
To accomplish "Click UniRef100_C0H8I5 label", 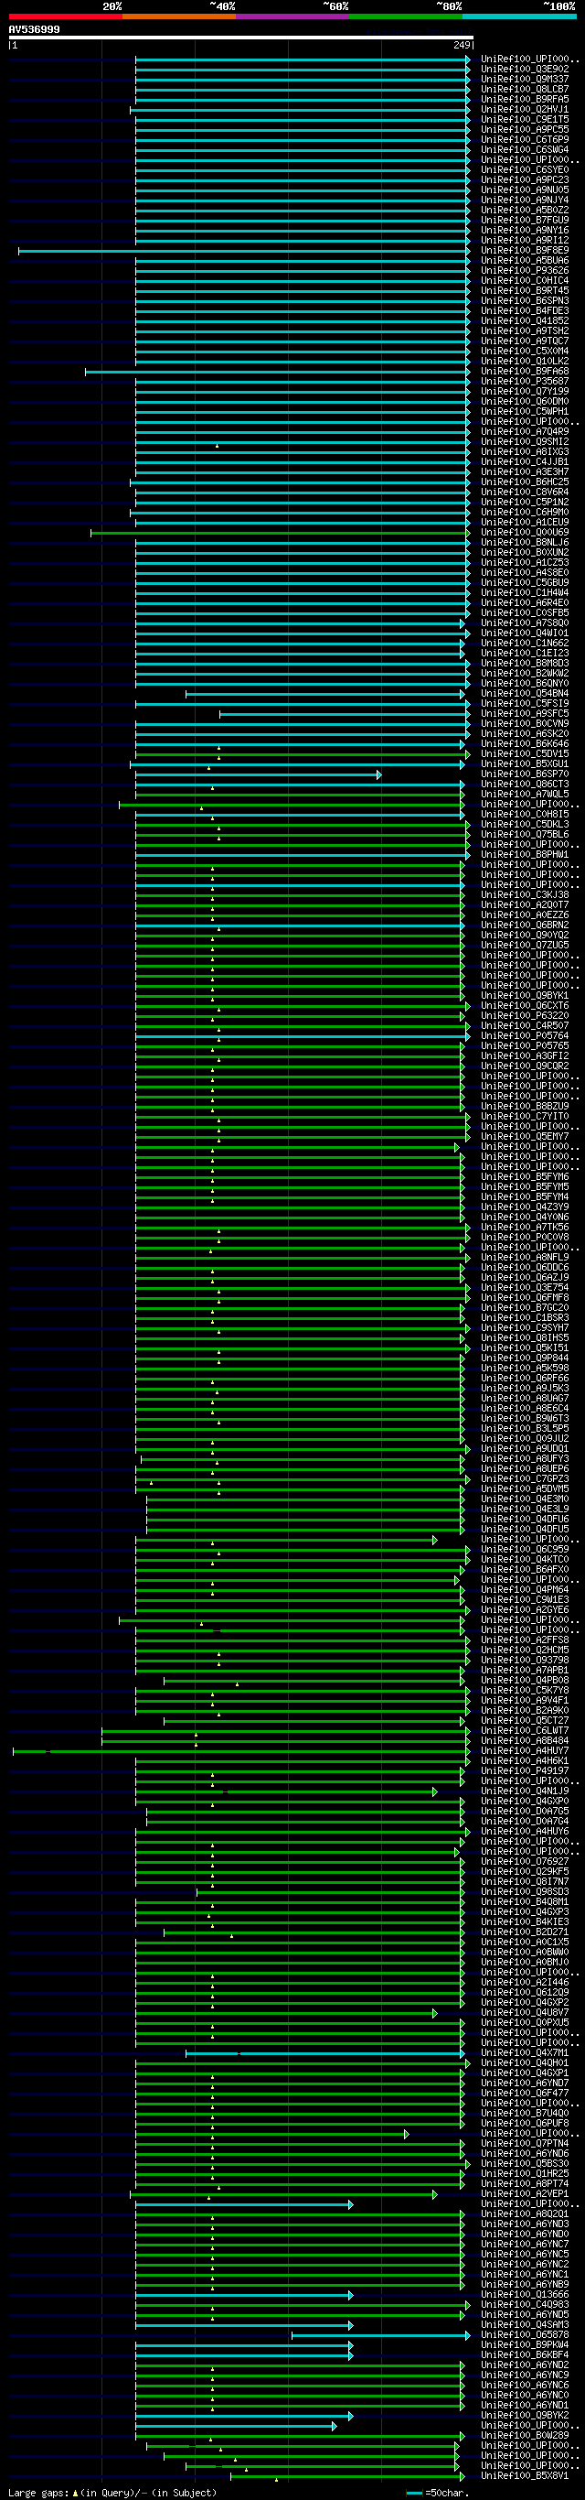I will click(x=525, y=814).
